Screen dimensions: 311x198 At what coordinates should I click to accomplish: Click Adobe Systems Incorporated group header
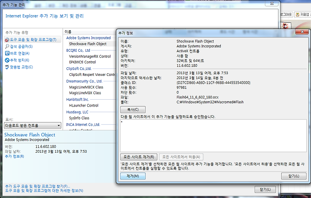(x=89, y=38)
